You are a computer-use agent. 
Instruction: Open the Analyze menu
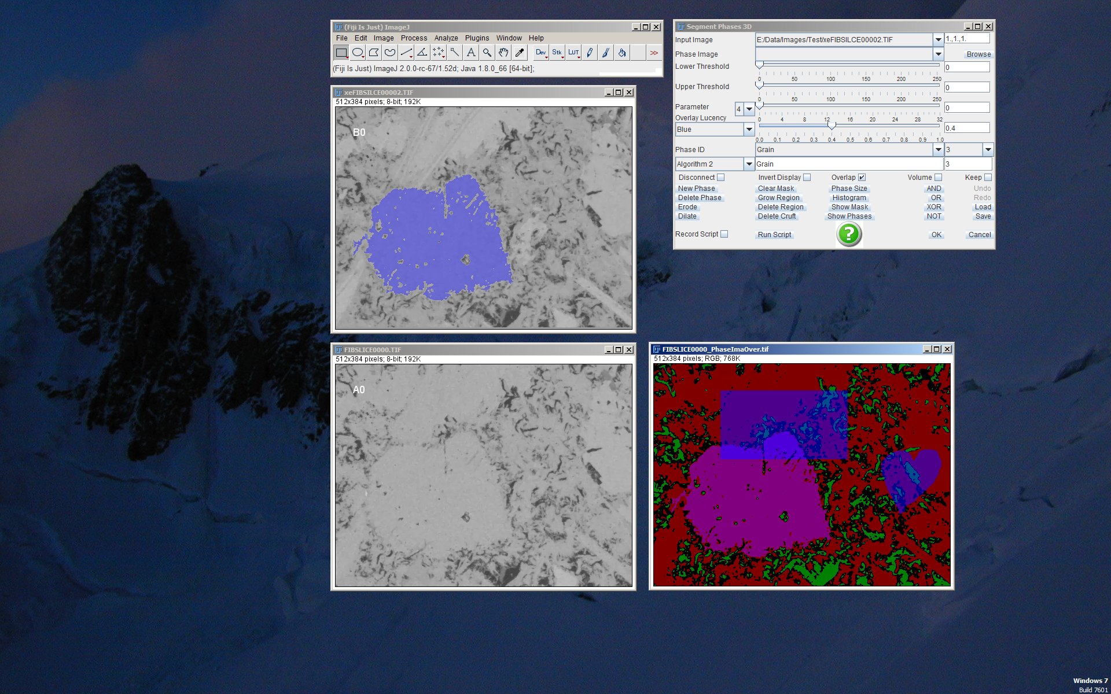[x=446, y=38]
